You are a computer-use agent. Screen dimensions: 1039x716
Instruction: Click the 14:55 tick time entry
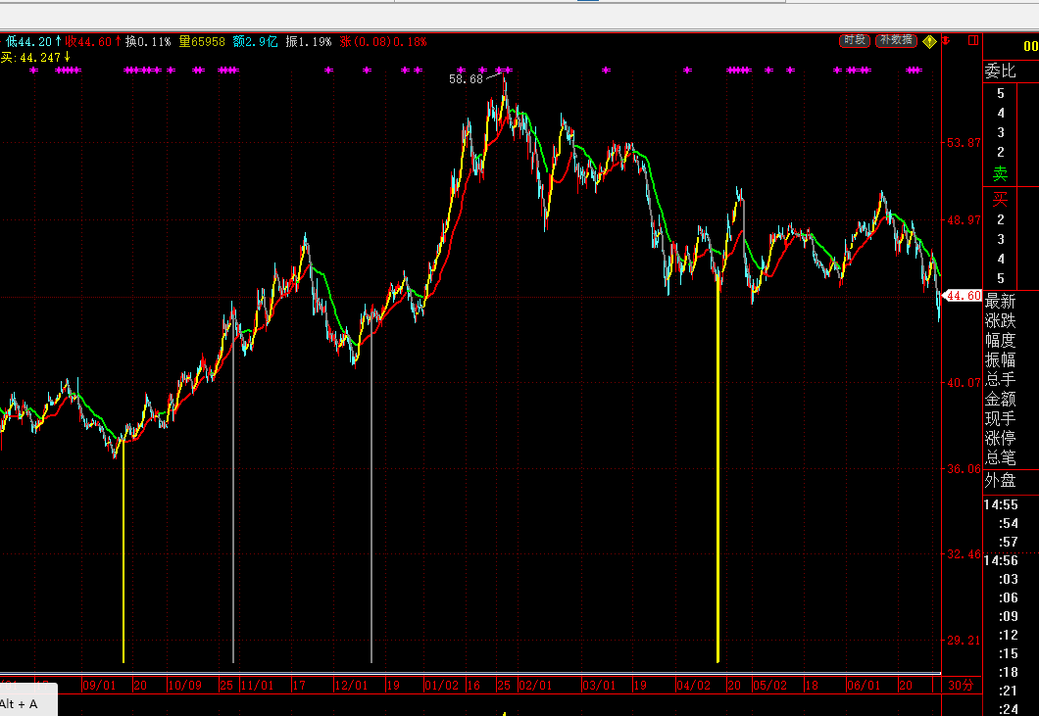pos(1001,504)
